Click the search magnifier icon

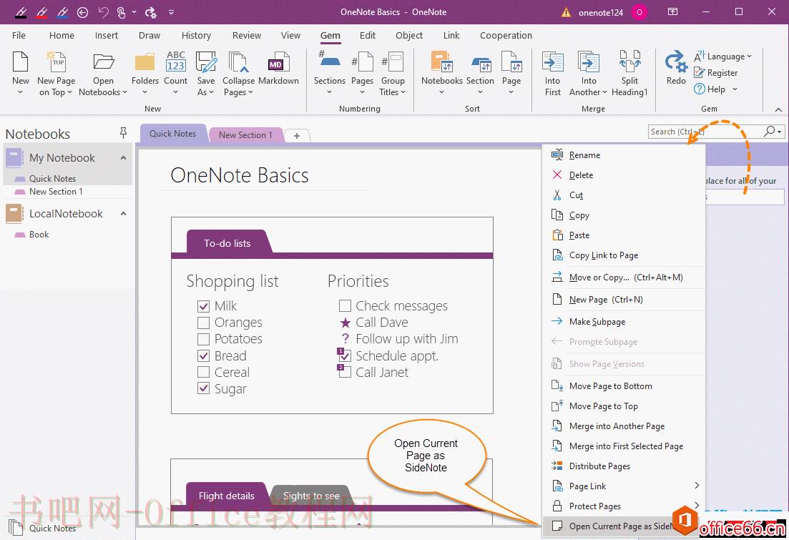[770, 132]
